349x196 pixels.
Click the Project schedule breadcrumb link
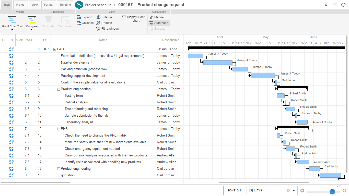[x=98, y=5]
